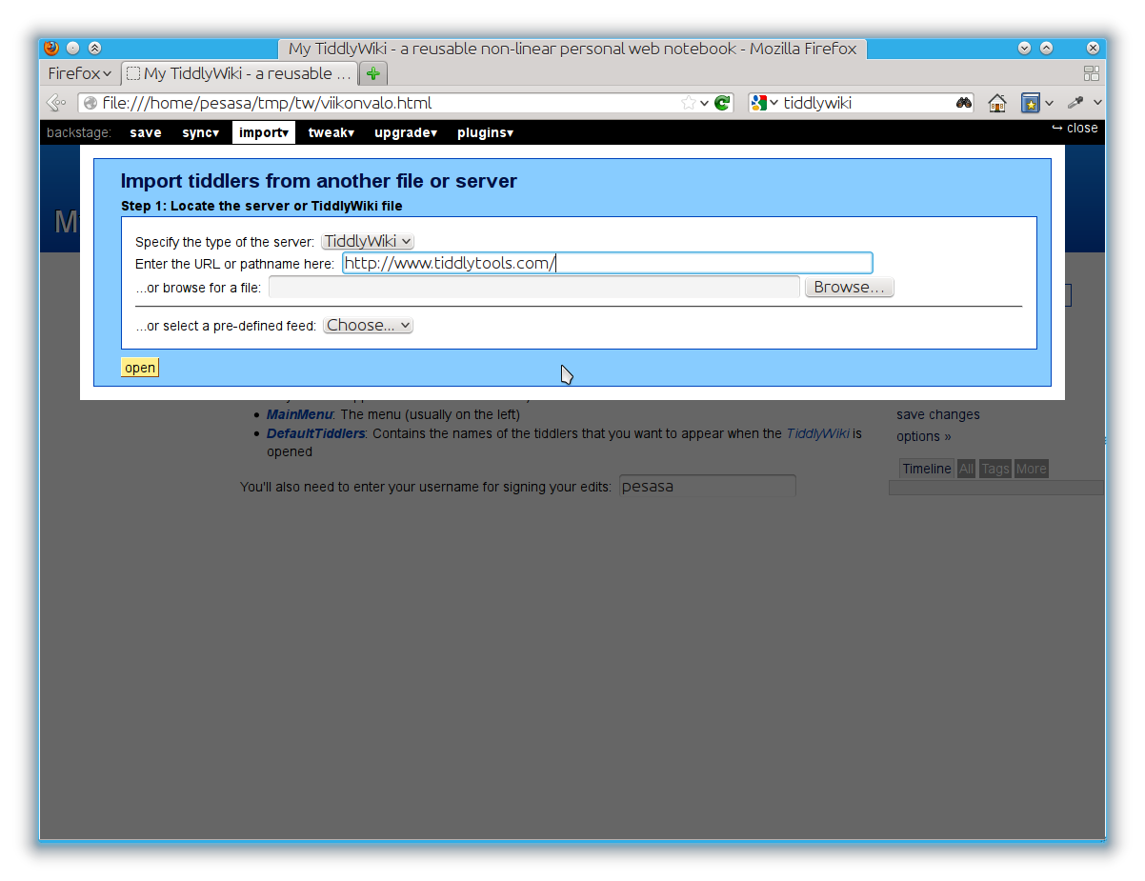This screenshot has width=1145, height=881.
Task: Click the Browse... file button
Action: 850,288
